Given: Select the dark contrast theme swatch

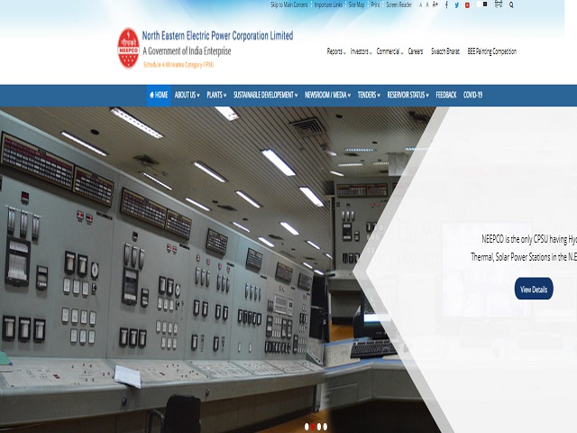Looking at the screenshot, I should pyautogui.click(x=486, y=4).
